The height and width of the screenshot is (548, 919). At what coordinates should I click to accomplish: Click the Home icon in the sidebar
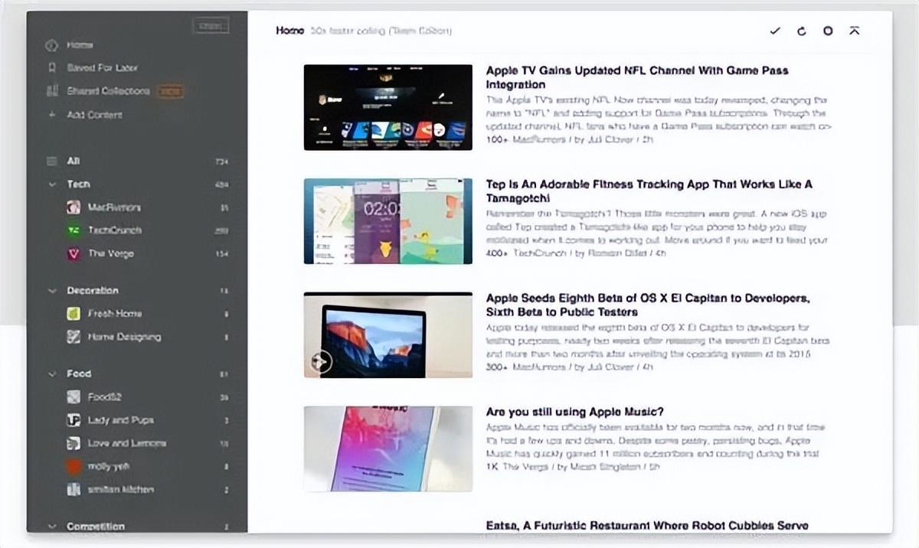pos(52,45)
